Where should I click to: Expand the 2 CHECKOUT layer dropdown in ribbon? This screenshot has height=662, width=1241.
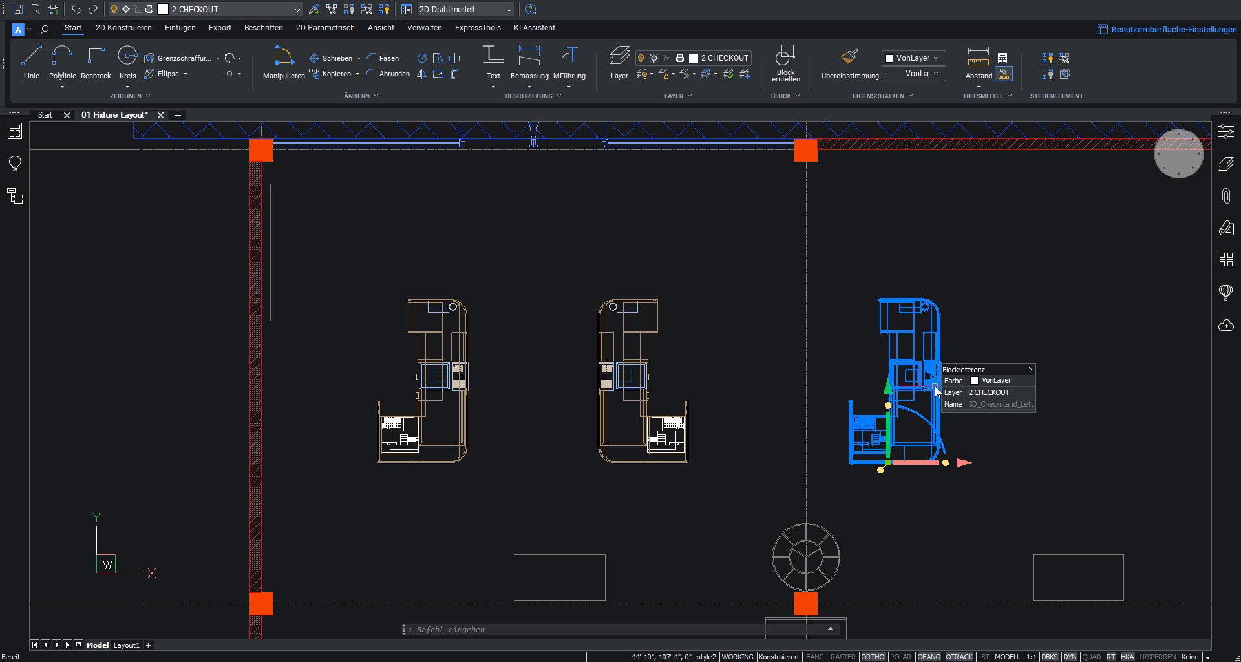pos(724,58)
